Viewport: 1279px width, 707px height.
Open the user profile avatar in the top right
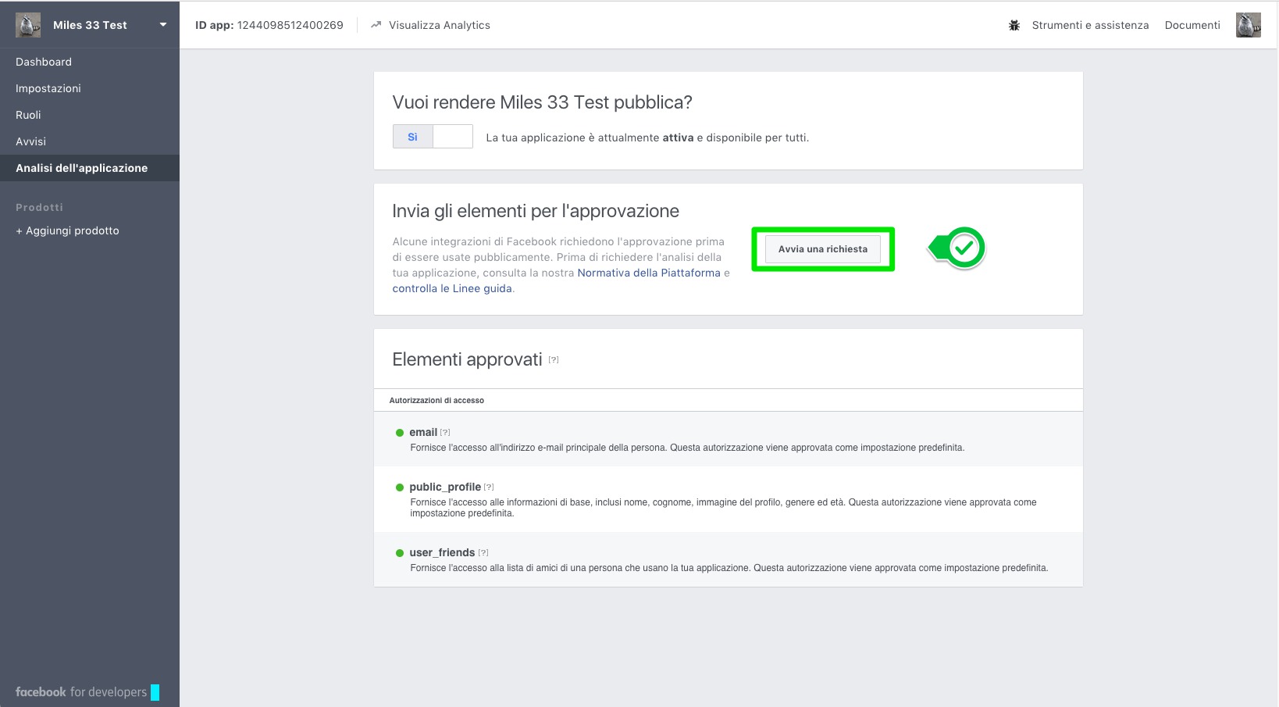[x=1248, y=25]
